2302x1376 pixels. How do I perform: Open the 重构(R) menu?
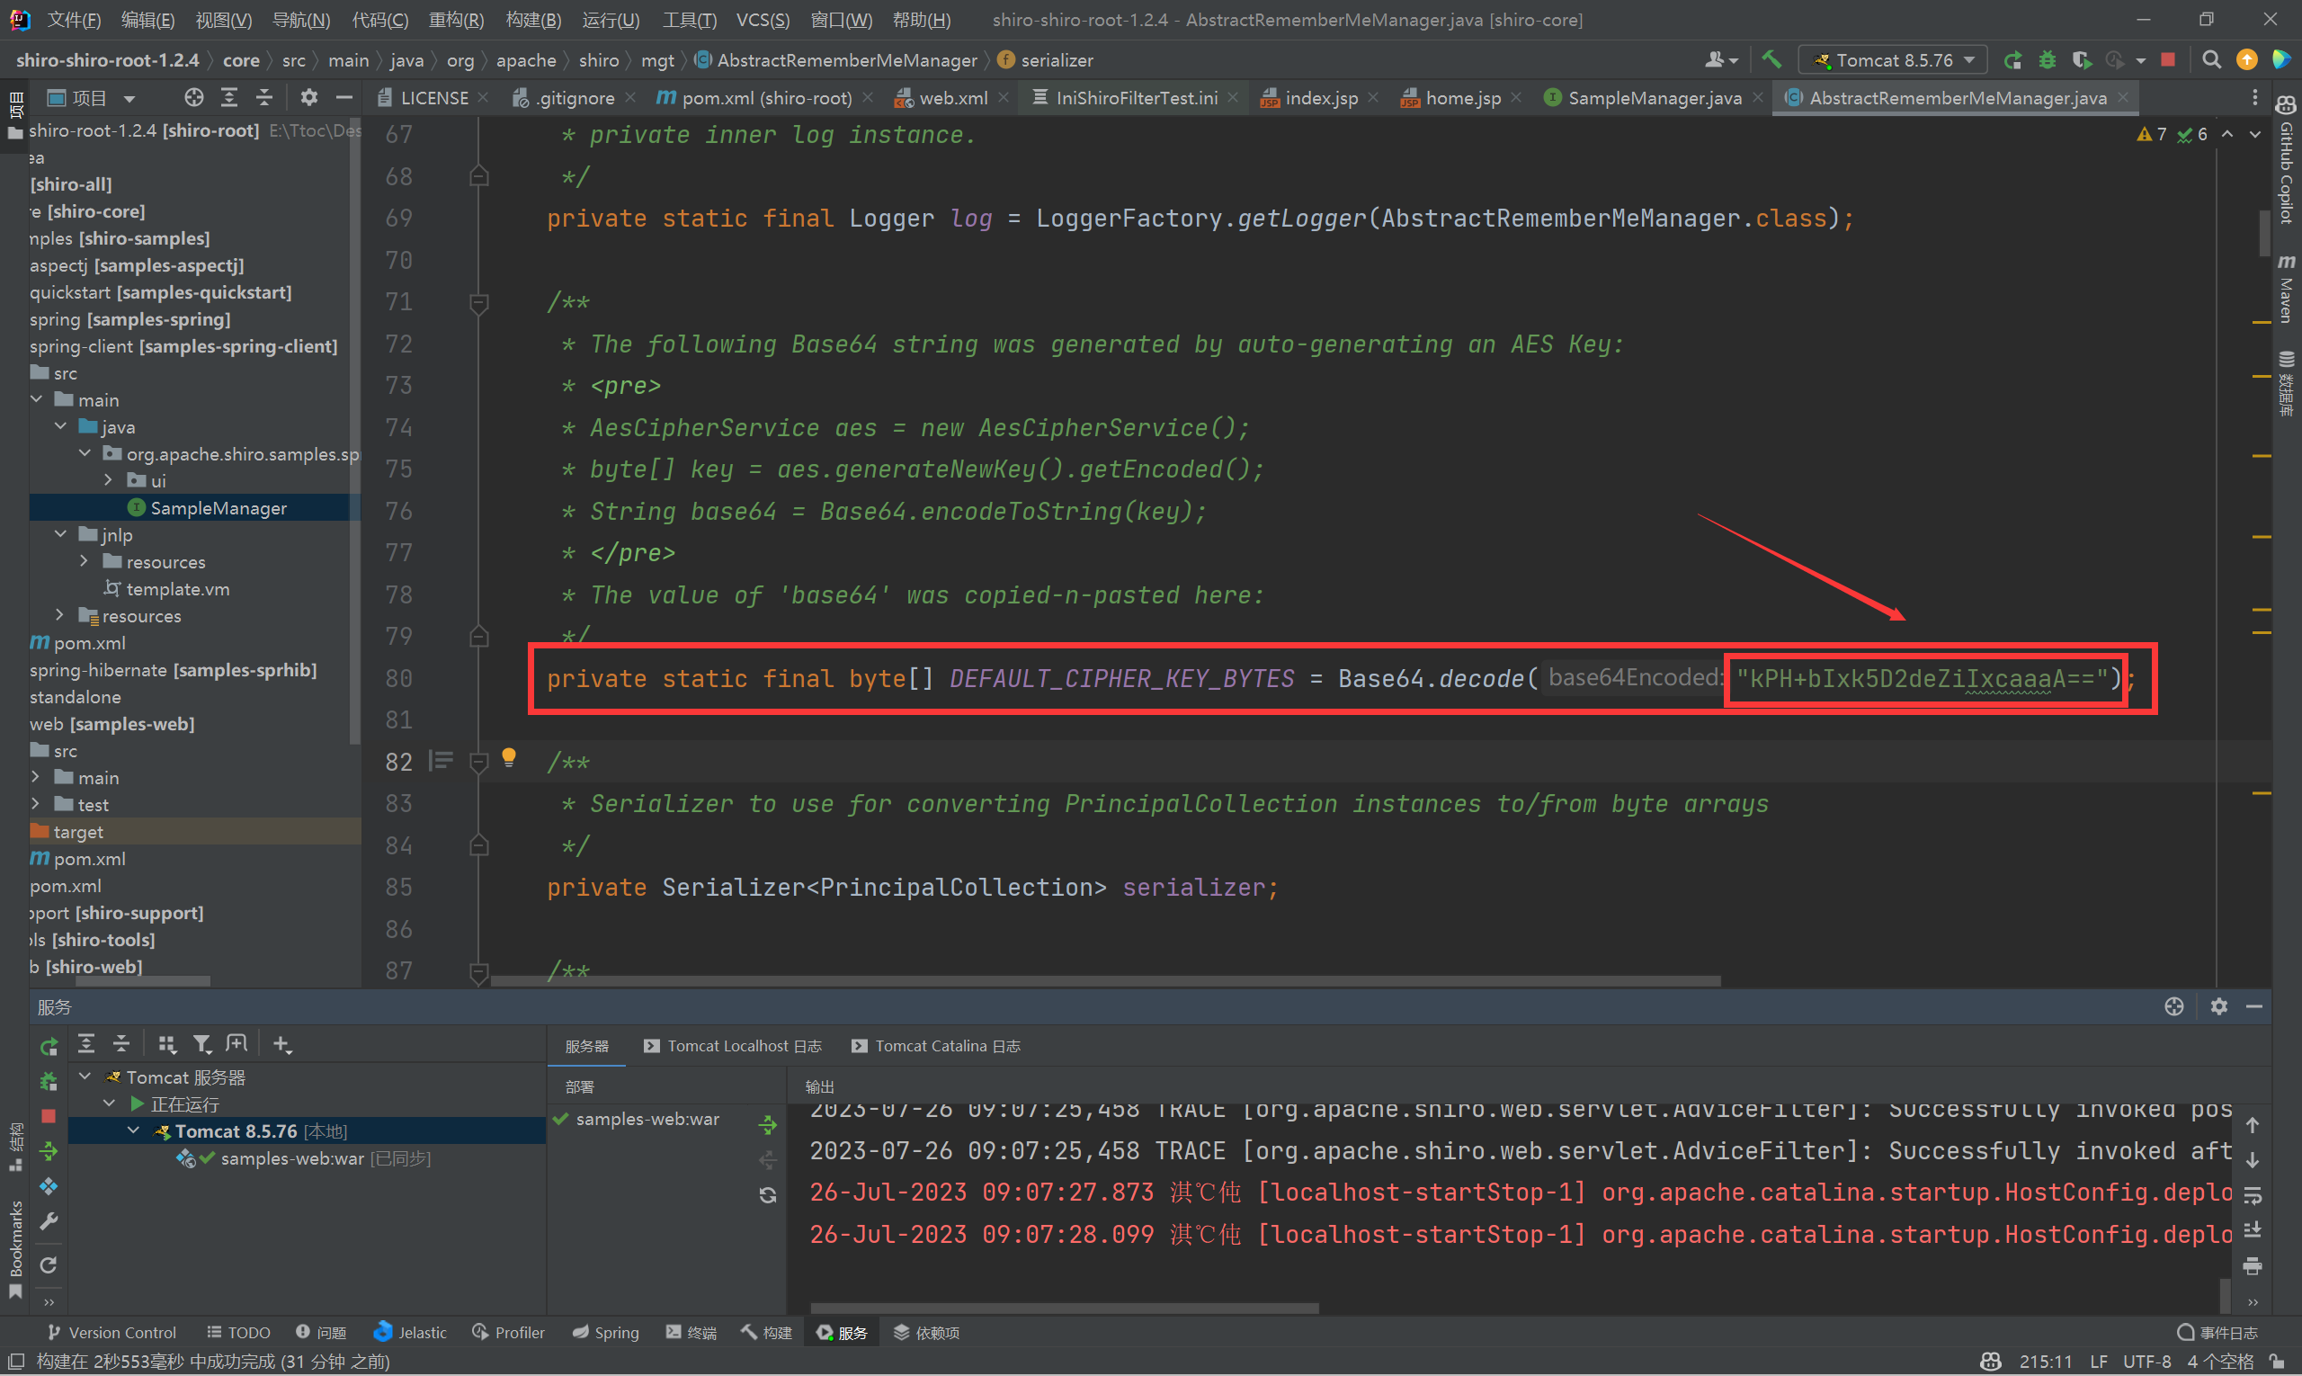pos(456,20)
